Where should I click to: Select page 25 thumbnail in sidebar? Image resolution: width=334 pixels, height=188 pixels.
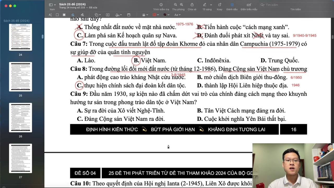tap(20, 77)
